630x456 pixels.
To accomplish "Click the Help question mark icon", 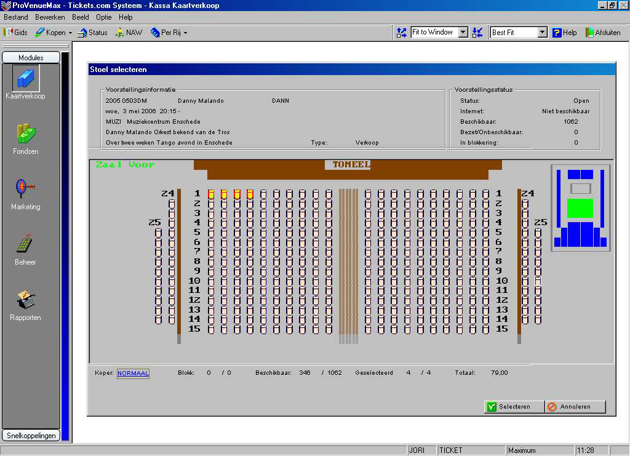I will pyautogui.click(x=556, y=33).
